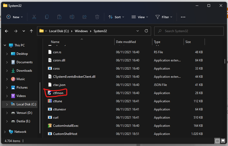Go forward with the right arrow

coord(16,31)
